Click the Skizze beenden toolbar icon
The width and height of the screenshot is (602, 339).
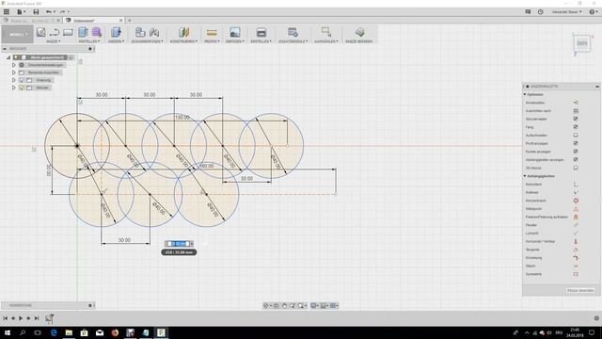pos(359,32)
